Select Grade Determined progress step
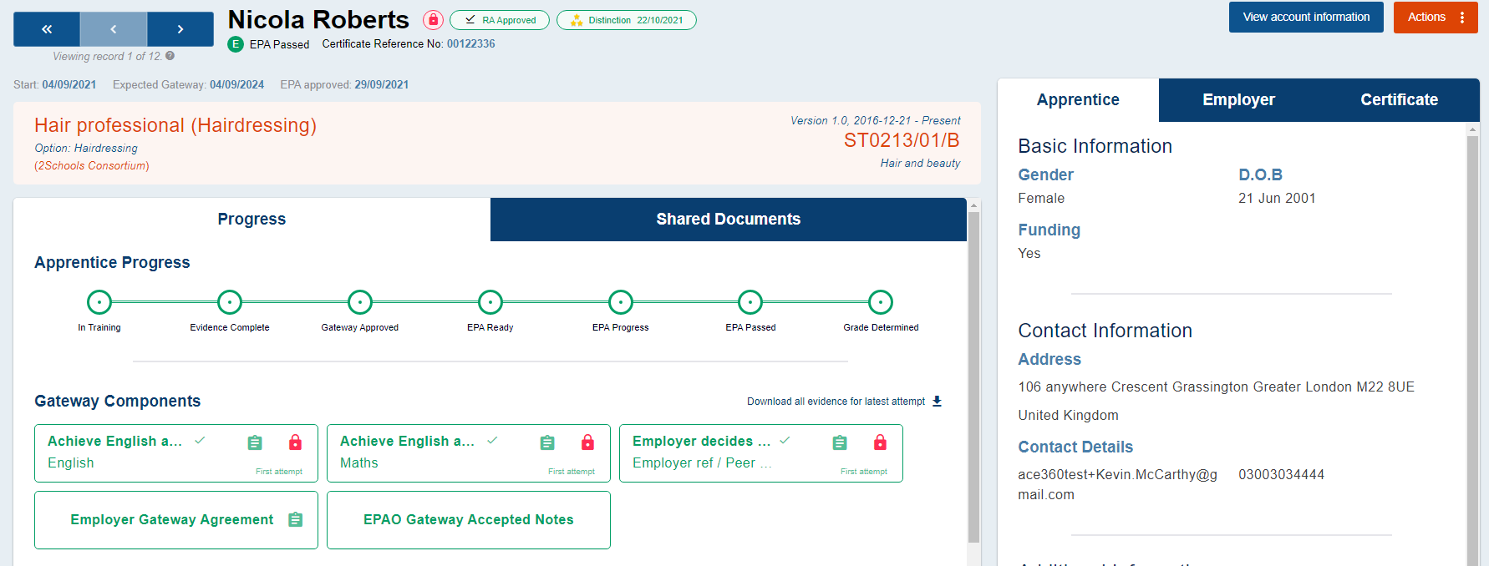1489x566 pixels. pyautogui.click(x=881, y=302)
